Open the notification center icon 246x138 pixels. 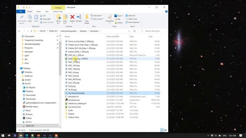[241, 135]
